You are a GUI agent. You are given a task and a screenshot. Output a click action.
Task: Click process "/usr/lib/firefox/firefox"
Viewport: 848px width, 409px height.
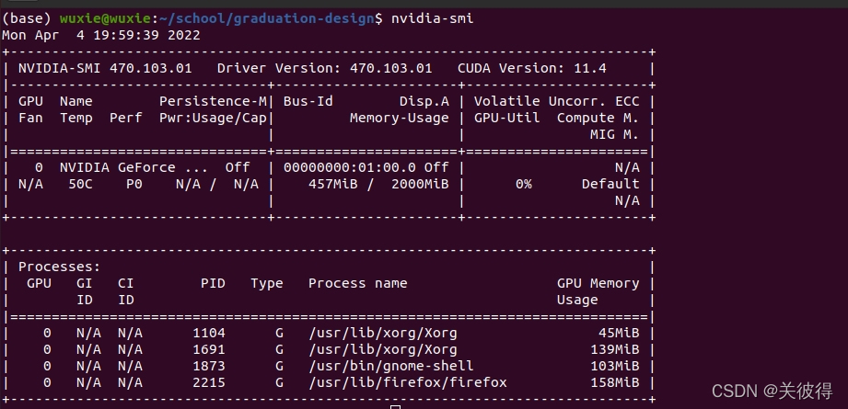click(407, 383)
